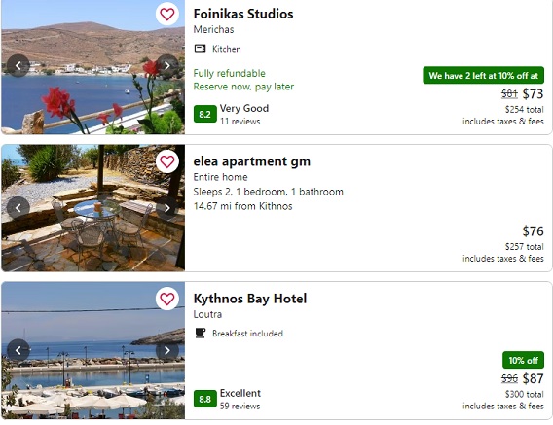Click the Kitchen amenity icon
Screen dimensions: 553x425
click(x=200, y=49)
